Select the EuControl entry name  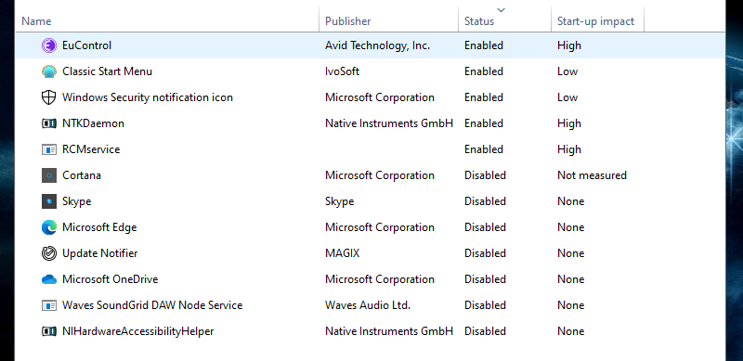click(x=86, y=45)
